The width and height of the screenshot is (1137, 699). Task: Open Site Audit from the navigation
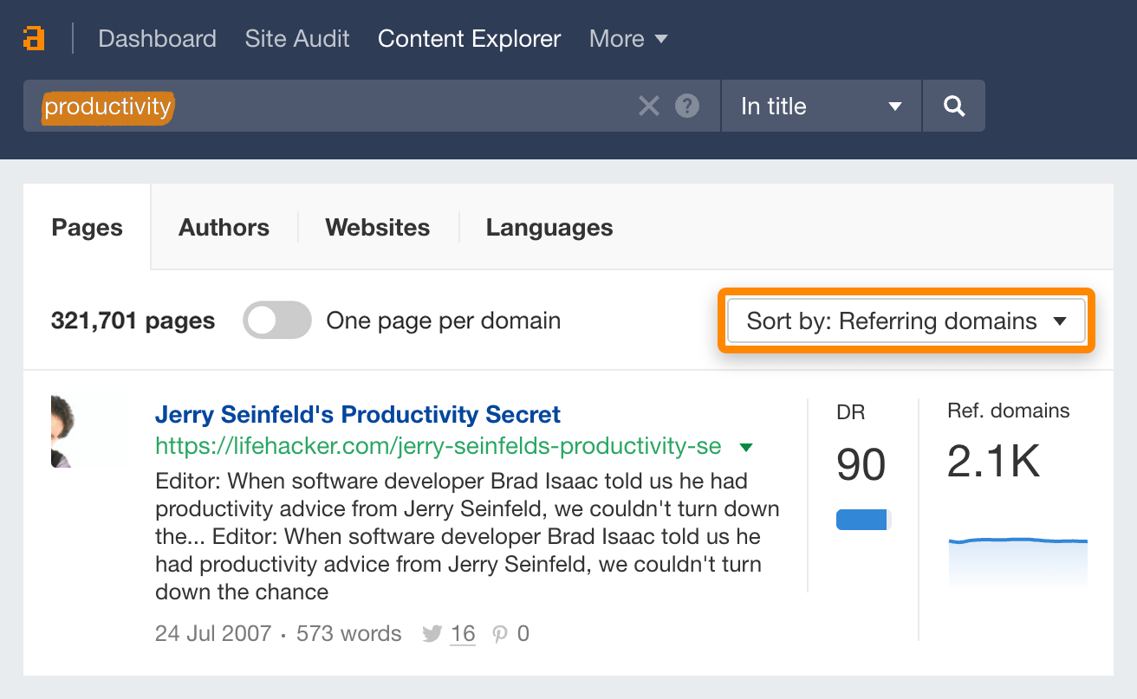click(297, 39)
